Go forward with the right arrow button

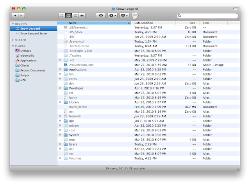(21, 16)
